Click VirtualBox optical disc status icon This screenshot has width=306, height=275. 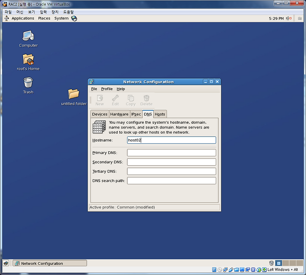pyautogui.click(x=220, y=269)
